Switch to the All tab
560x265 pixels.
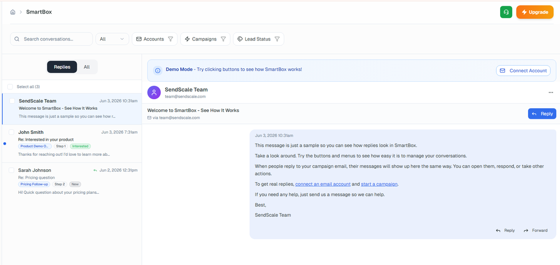pos(87,67)
